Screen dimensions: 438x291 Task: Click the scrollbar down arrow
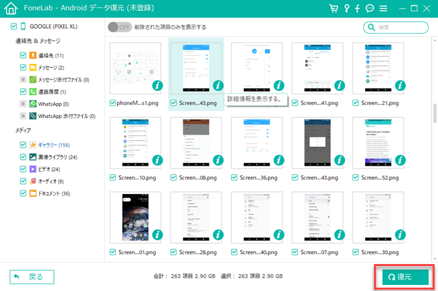(x=435, y=259)
